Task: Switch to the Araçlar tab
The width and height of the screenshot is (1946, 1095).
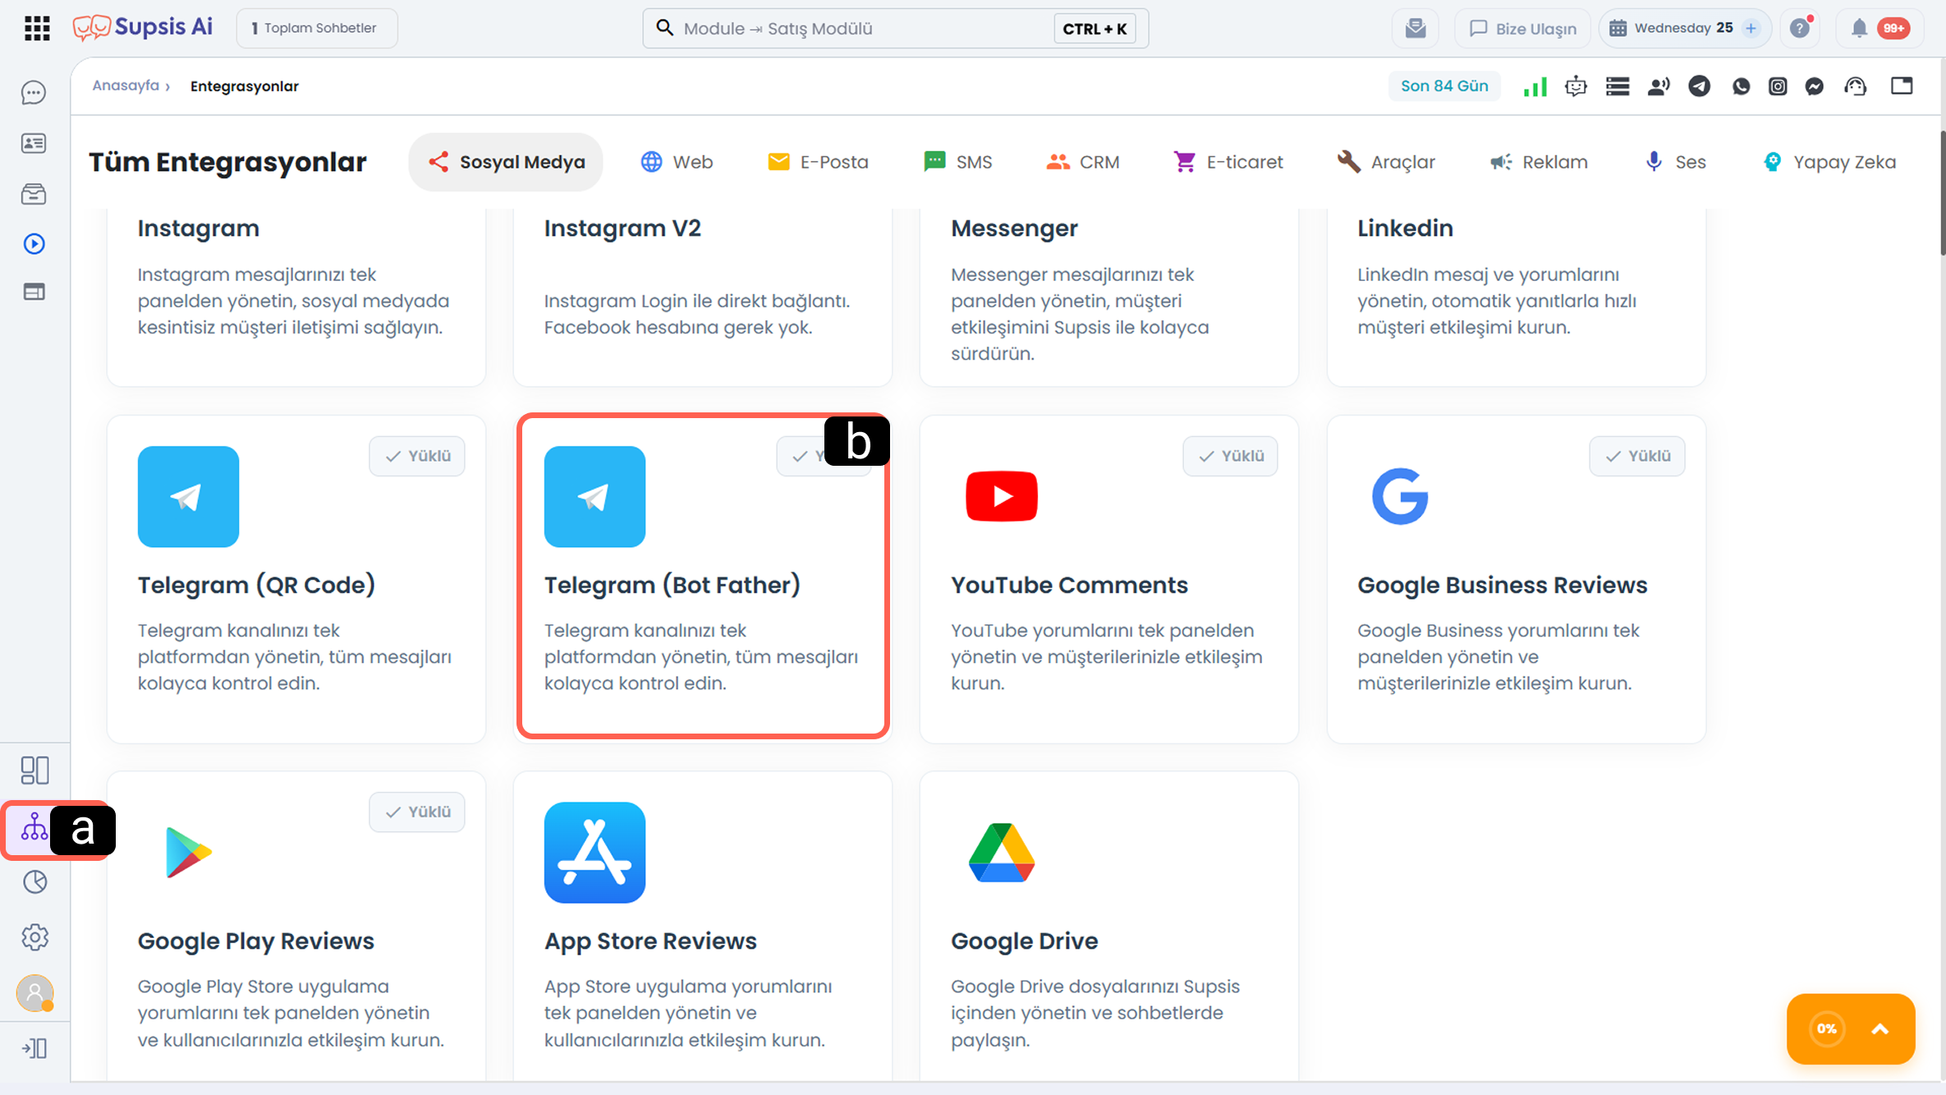Action: click(1386, 162)
